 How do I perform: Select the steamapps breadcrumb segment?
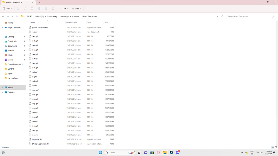tap(64, 16)
